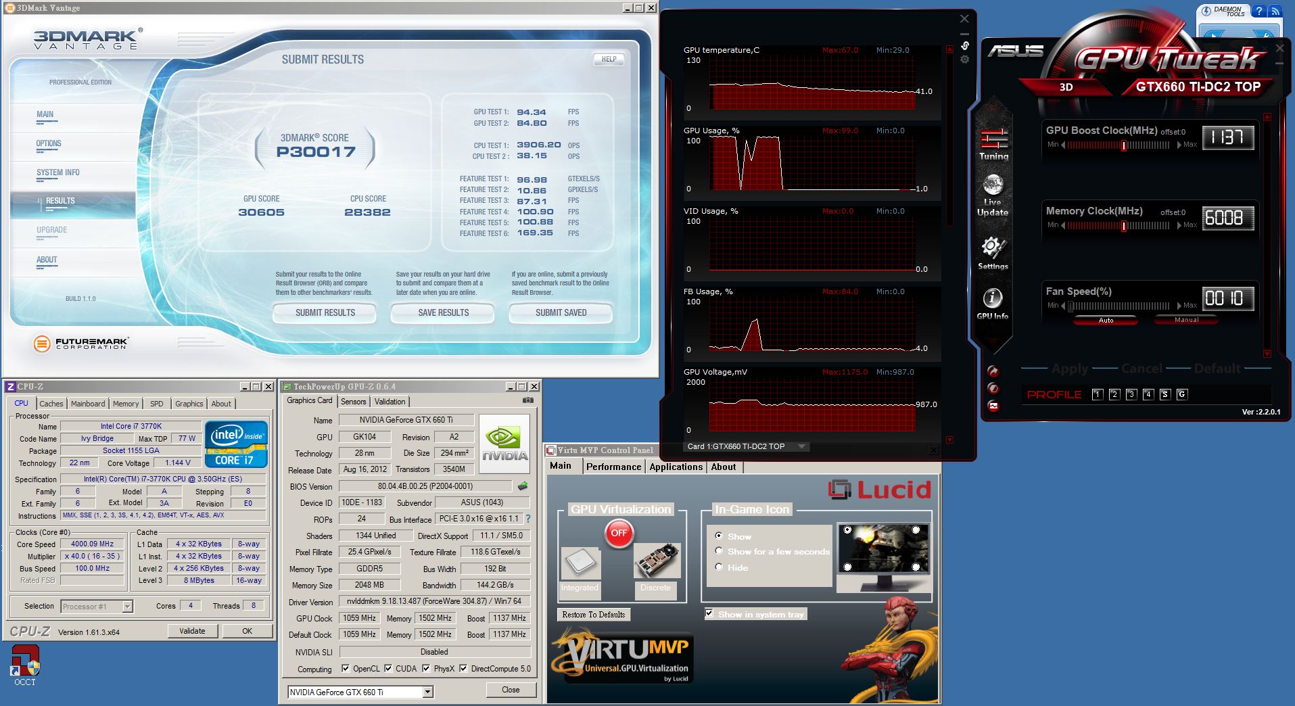Viewport: 1295px width, 706px height.
Task: Click the GPU Boost Clock slider handle
Action: 1124,145
